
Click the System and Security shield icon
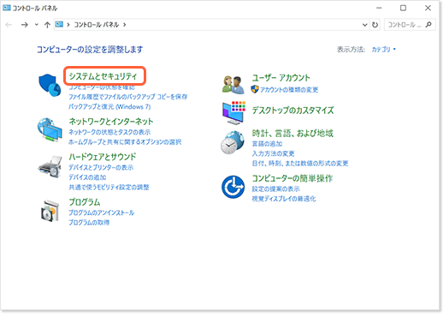point(50,85)
